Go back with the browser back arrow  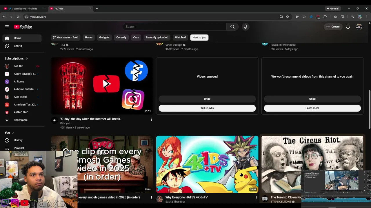[x=4, y=17]
